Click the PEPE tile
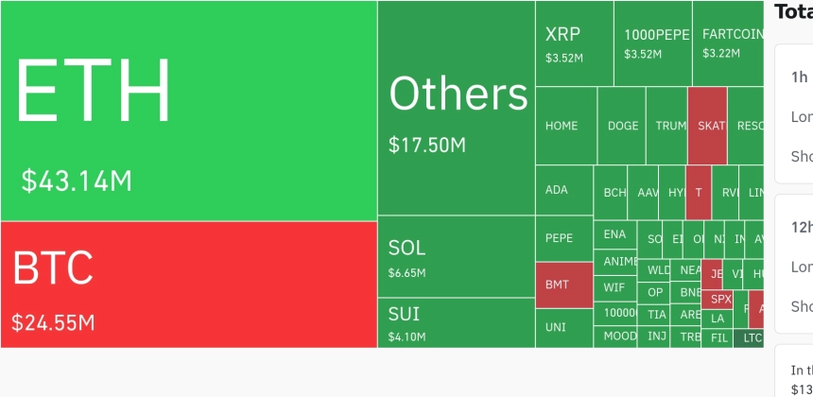The height and width of the screenshot is (397, 813). click(564, 238)
